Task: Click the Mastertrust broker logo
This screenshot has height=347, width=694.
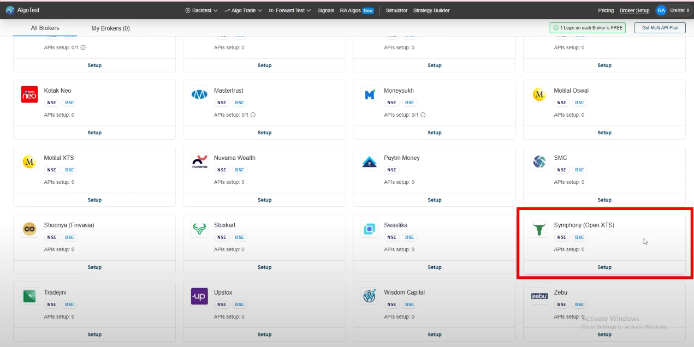Action: pyautogui.click(x=199, y=94)
